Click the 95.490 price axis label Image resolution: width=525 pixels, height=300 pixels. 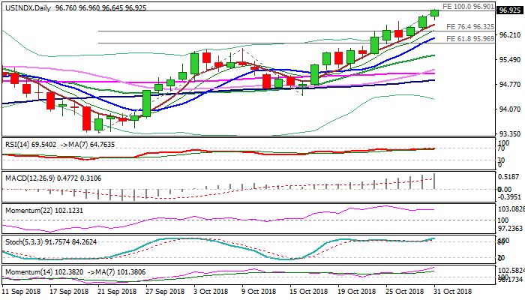pyautogui.click(x=510, y=60)
